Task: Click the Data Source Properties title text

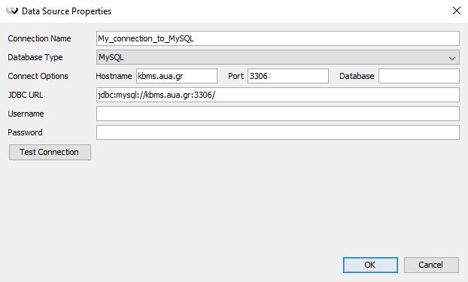Action: [x=66, y=11]
